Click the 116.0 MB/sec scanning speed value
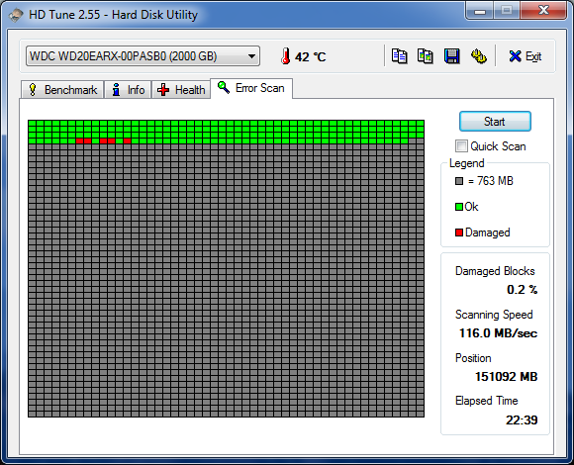 point(498,333)
